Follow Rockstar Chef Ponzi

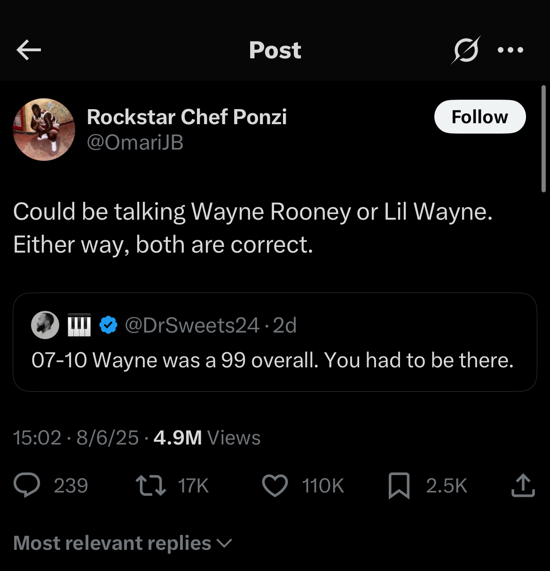[479, 117]
